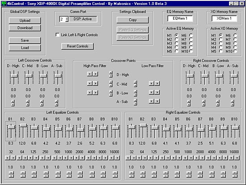Screen dimensions: 246x185
Task: Select M7 in Active XO Memory
Action: pos(235,39)
